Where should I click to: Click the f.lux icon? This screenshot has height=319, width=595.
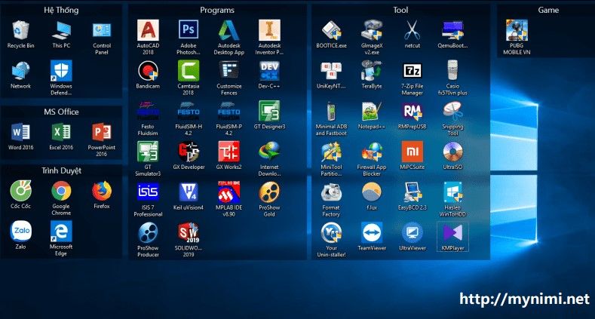(x=372, y=192)
